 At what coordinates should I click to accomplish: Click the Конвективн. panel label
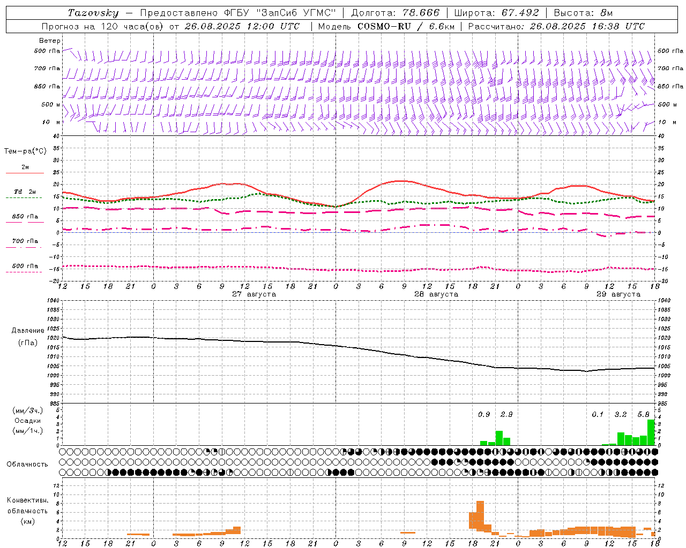(x=28, y=500)
